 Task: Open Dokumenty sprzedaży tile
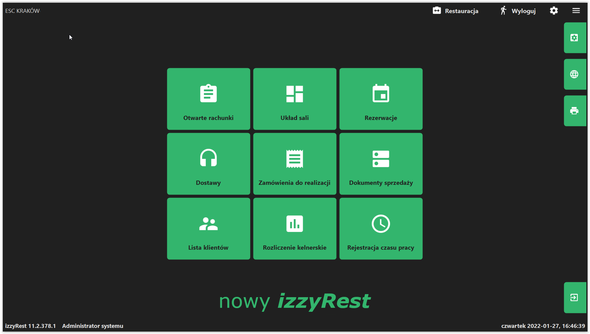(381, 164)
